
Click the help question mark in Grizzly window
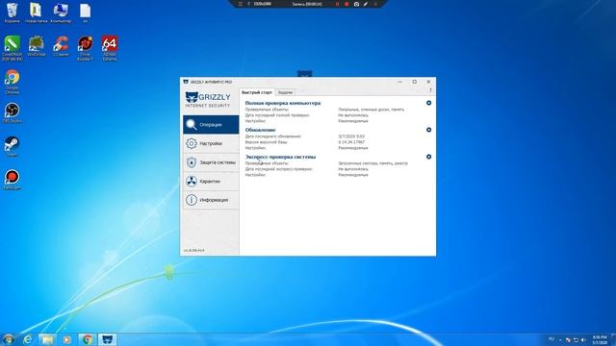pos(430,90)
